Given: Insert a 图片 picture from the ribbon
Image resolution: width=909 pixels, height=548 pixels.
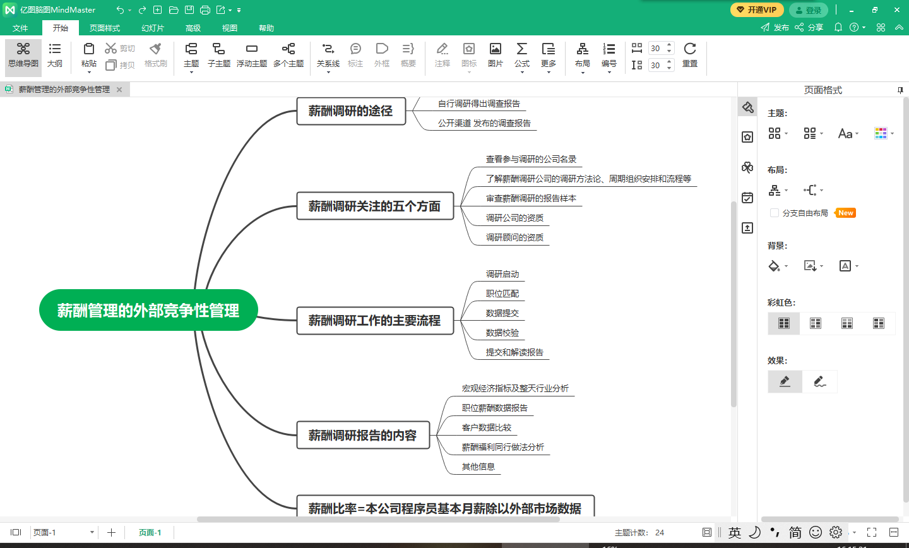Looking at the screenshot, I should click(x=495, y=50).
